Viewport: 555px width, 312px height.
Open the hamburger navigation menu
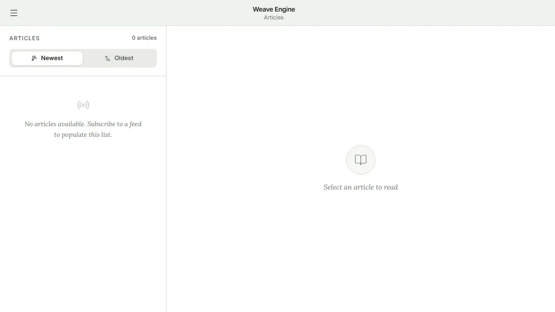point(14,13)
